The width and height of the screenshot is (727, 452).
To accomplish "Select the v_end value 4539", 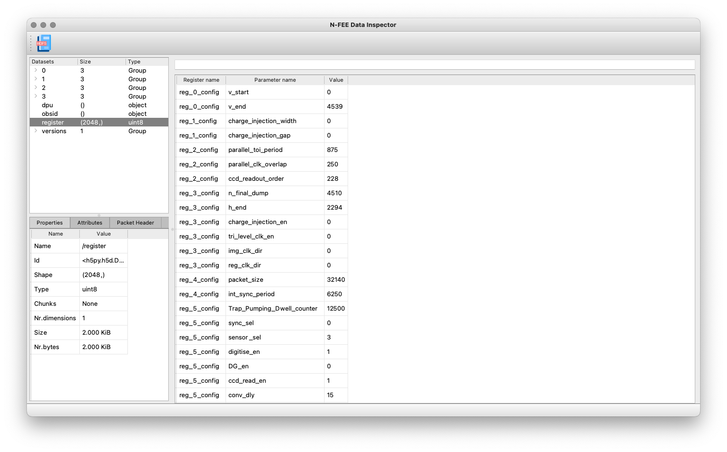I will pos(336,107).
